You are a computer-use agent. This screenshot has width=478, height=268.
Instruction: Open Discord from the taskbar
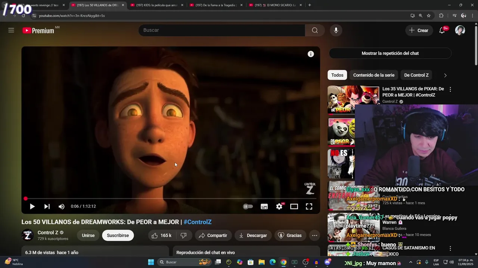click(x=328, y=262)
